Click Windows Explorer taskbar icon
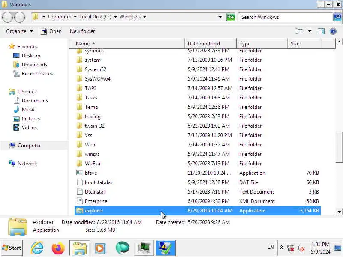Screen dimensions: 343x257 (80, 248)
